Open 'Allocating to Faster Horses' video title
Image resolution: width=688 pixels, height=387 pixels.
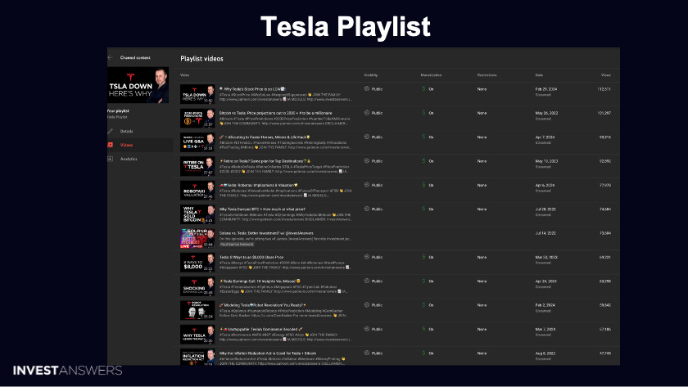point(265,137)
